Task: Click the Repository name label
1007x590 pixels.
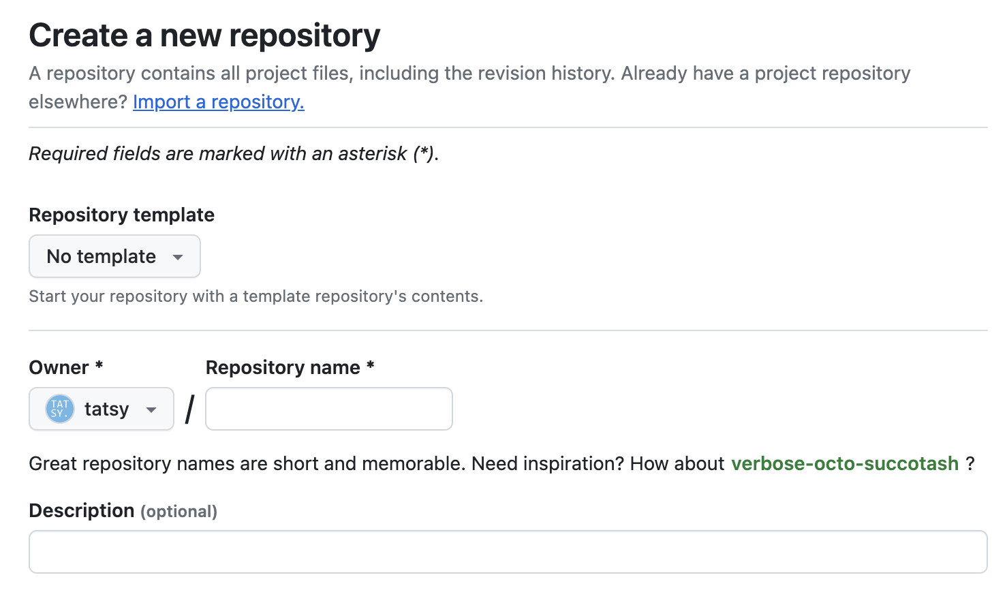Action: click(x=290, y=367)
